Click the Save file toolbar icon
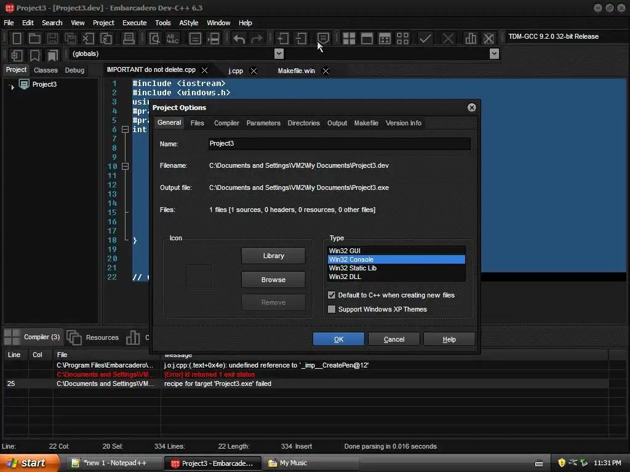This screenshot has width=630, height=472. 52,39
